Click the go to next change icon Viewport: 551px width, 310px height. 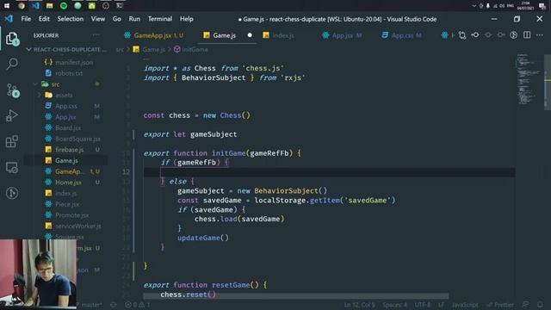click(x=501, y=35)
